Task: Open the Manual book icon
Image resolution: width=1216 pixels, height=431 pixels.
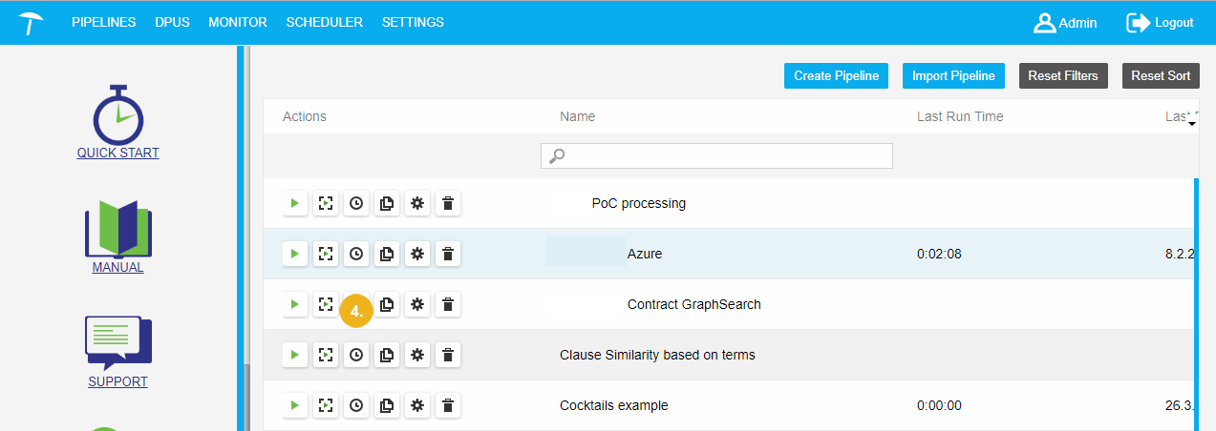Action: coord(117,229)
